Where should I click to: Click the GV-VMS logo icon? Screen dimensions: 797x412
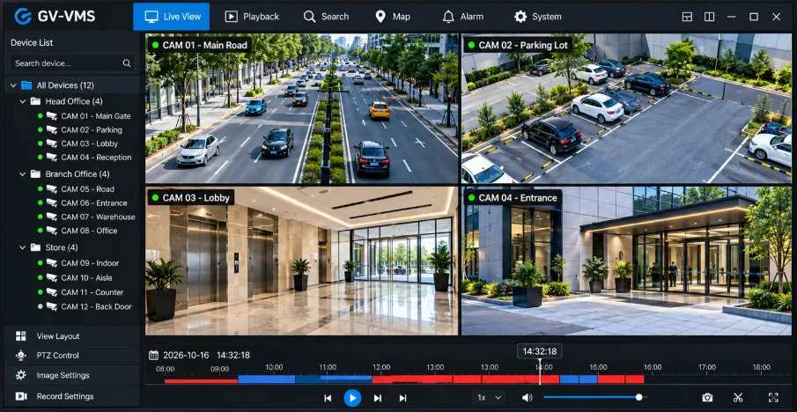[23, 16]
